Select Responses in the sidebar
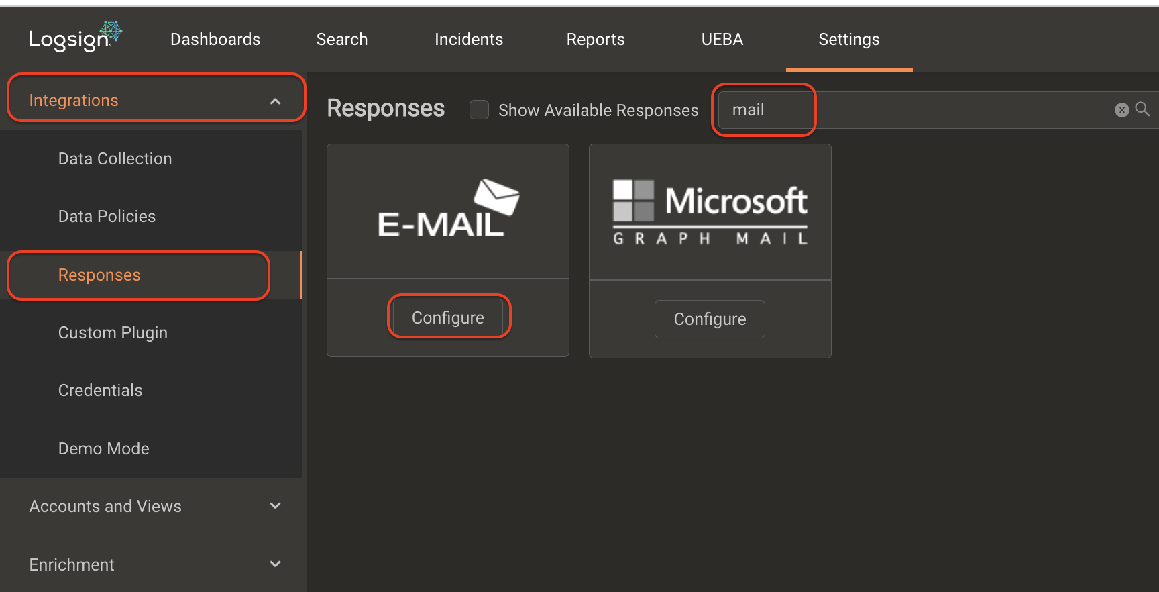This screenshot has height=592, width=1159. pos(99,275)
